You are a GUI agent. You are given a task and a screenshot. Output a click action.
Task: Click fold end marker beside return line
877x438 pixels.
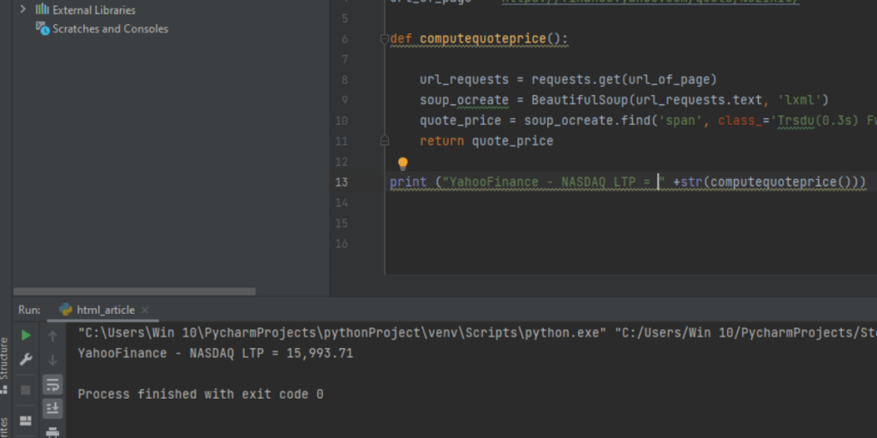click(385, 141)
